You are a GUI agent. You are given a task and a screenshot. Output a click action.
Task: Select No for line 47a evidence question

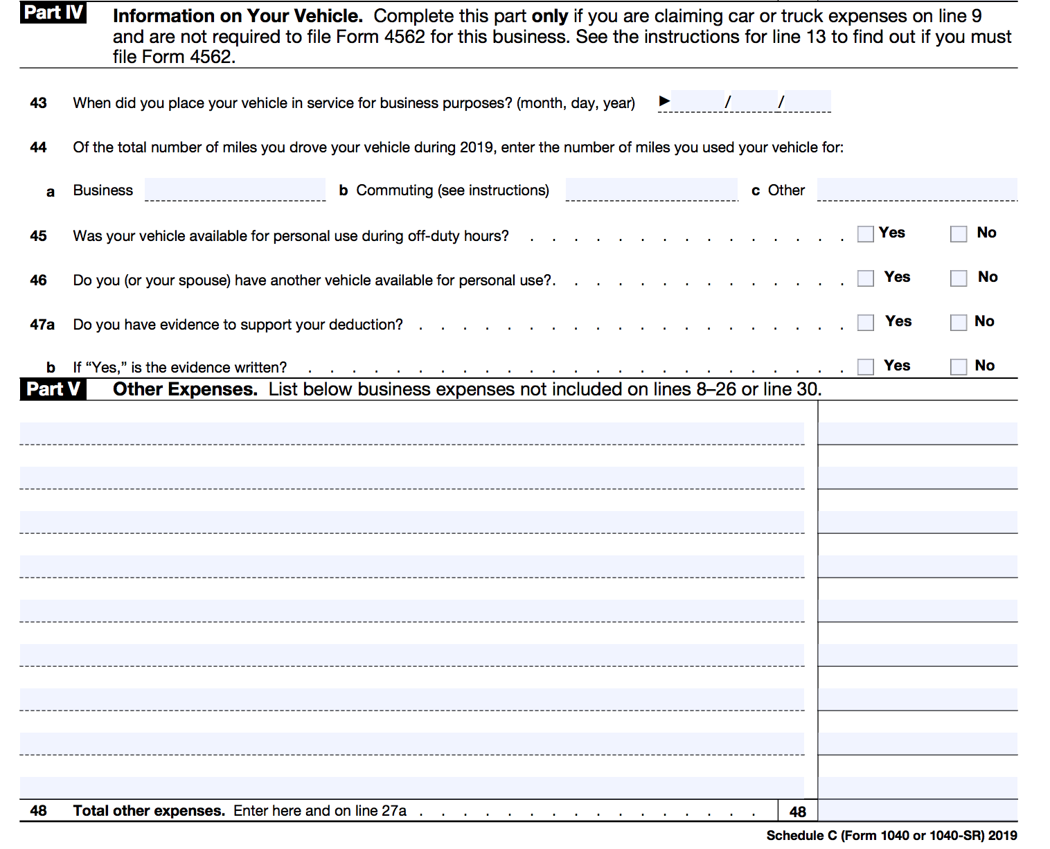pos(959,323)
